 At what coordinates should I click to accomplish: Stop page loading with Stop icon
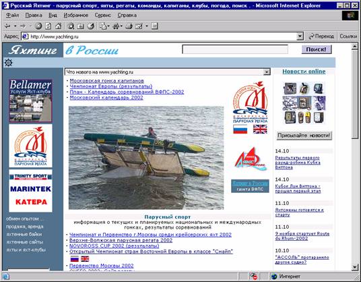pyautogui.click(x=38, y=26)
